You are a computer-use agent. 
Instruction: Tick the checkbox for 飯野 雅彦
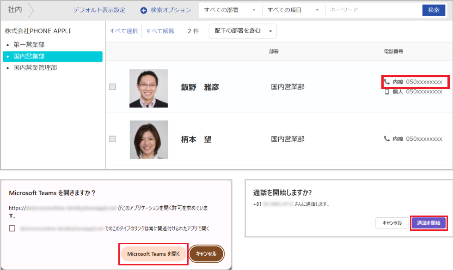tap(113, 87)
